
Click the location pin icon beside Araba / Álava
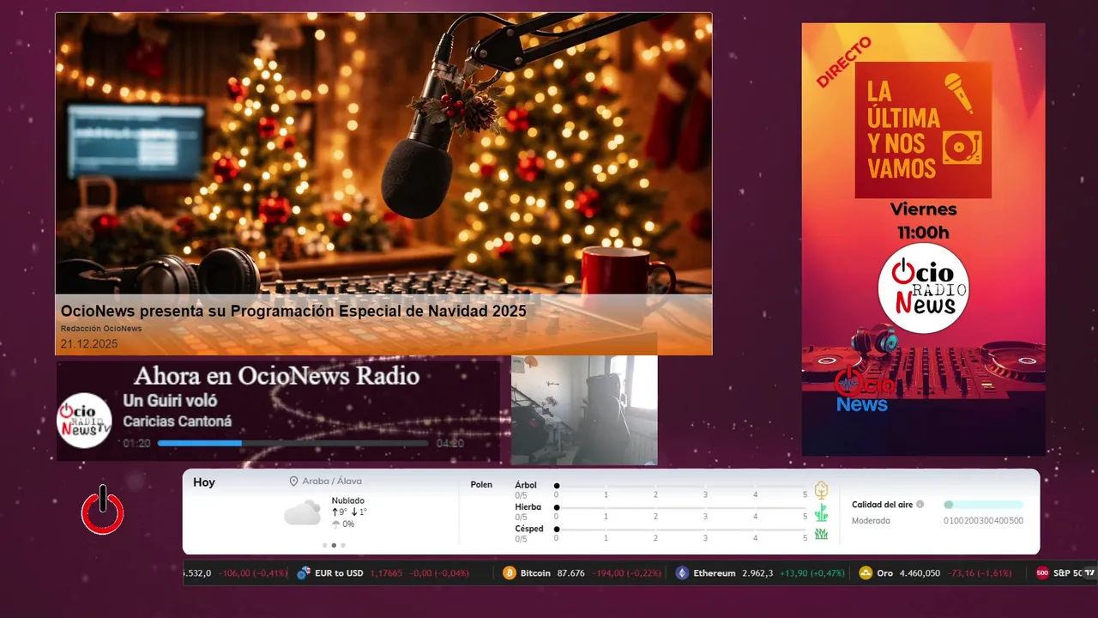pyautogui.click(x=293, y=482)
